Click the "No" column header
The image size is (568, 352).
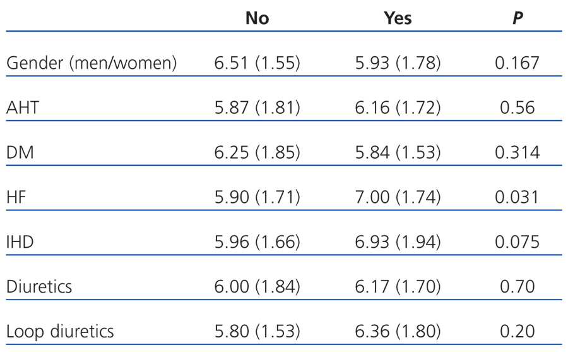(257, 18)
